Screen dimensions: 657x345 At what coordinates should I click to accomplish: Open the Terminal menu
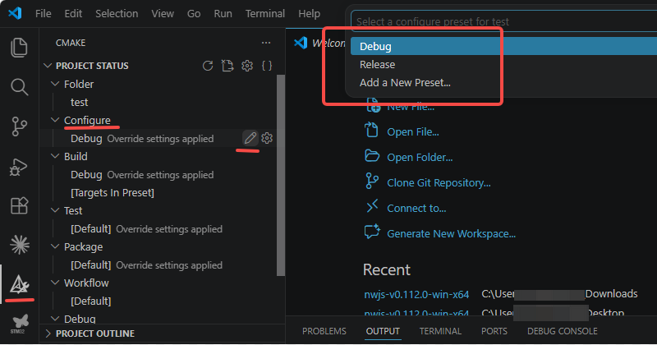[x=264, y=13]
